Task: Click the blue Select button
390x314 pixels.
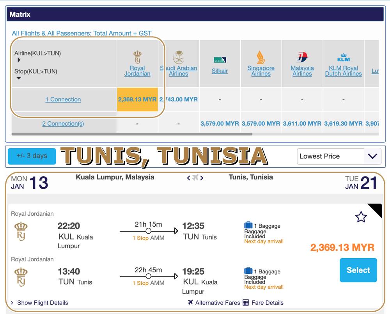Action: [x=358, y=270]
